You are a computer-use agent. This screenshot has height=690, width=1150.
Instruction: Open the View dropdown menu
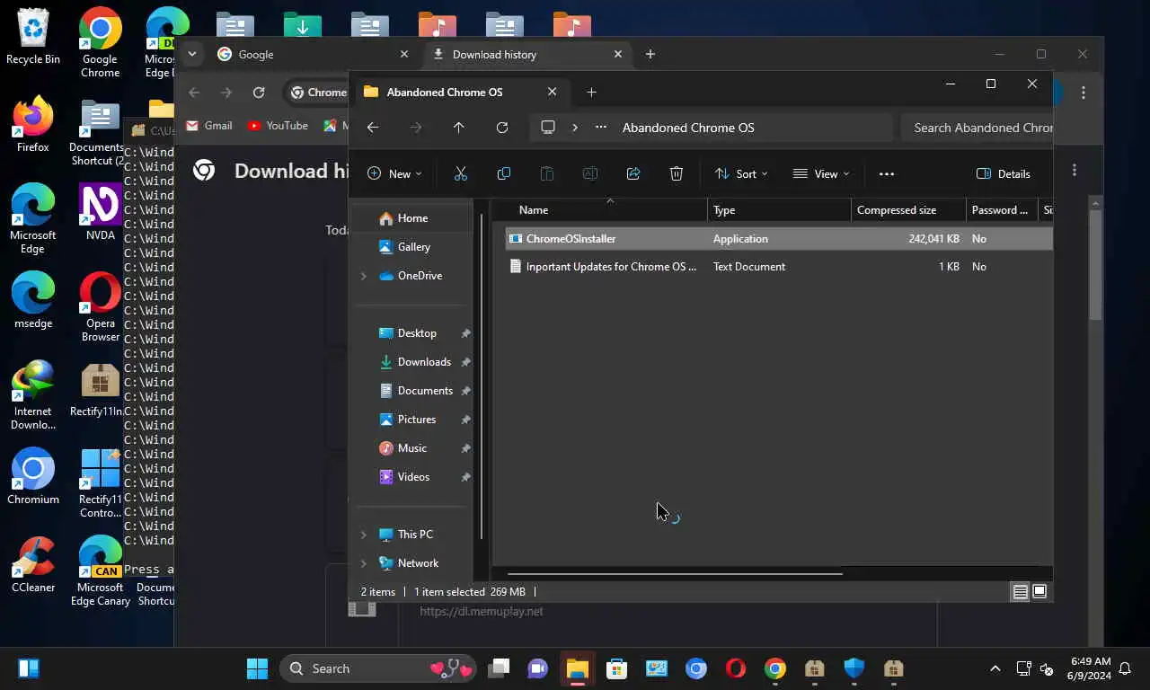click(x=821, y=173)
